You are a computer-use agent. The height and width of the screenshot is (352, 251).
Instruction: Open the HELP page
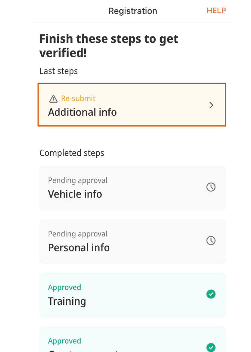(216, 11)
